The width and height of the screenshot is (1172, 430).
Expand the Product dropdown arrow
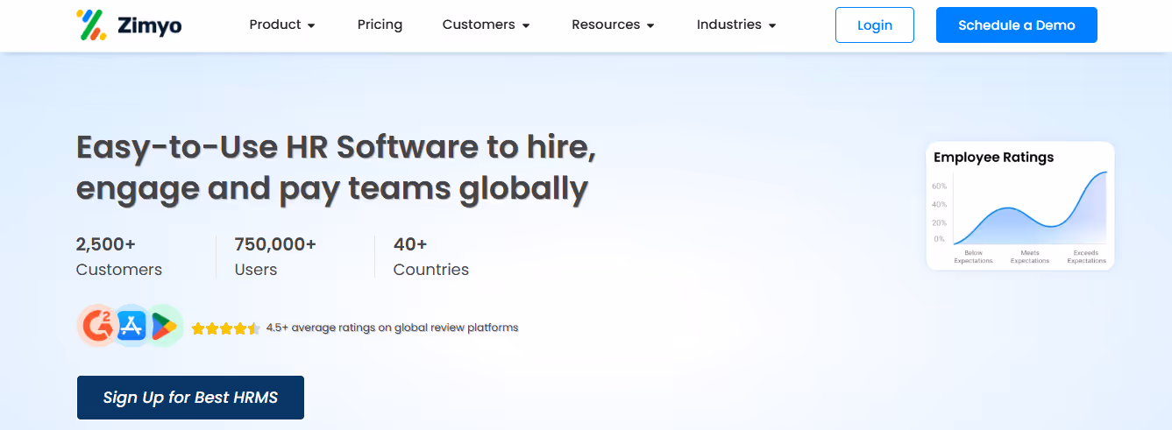tap(311, 26)
